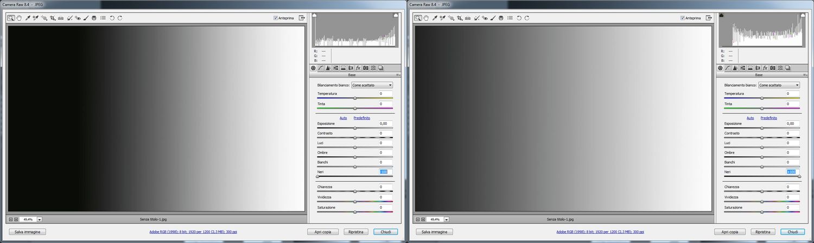Switch to Tone Curve tab in left window
Image resolution: width=814 pixels, height=243 pixels.
[x=321, y=68]
